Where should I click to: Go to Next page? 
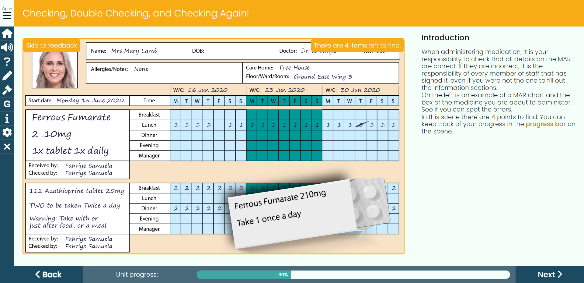[550, 274]
